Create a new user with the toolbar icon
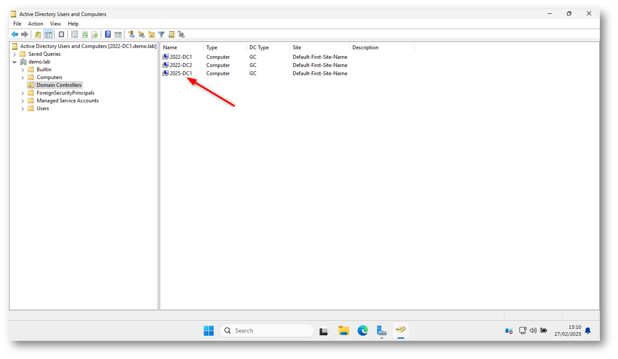 coord(131,34)
